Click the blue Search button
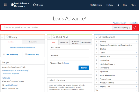 tap(84, 68)
